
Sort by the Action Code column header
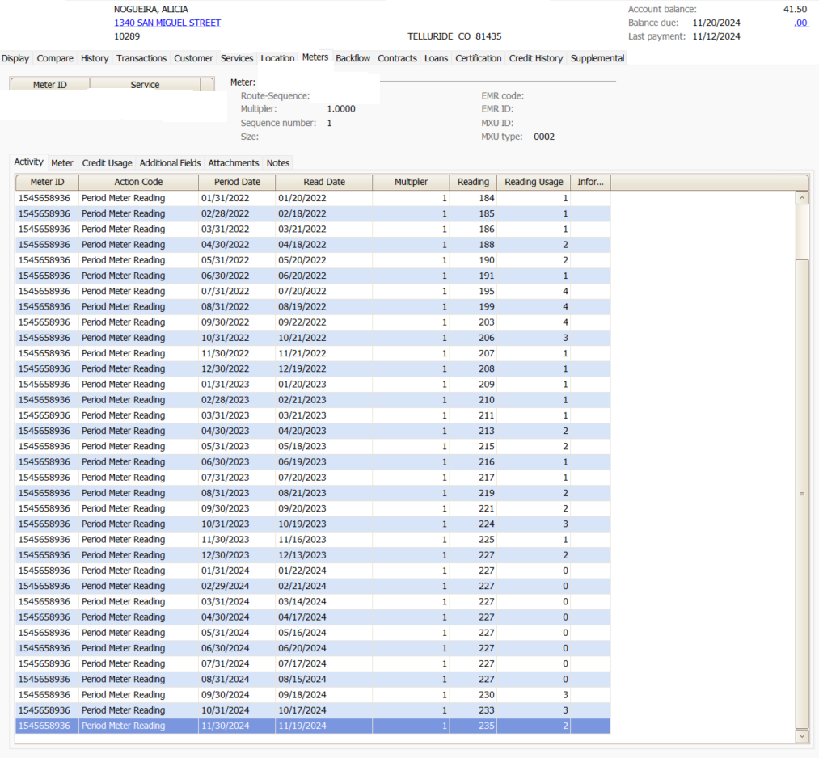tap(138, 182)
